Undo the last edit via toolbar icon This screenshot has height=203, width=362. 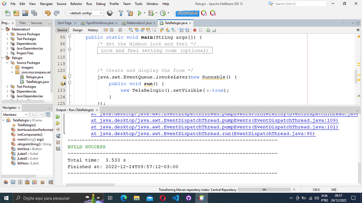click(x=47, y=13)
